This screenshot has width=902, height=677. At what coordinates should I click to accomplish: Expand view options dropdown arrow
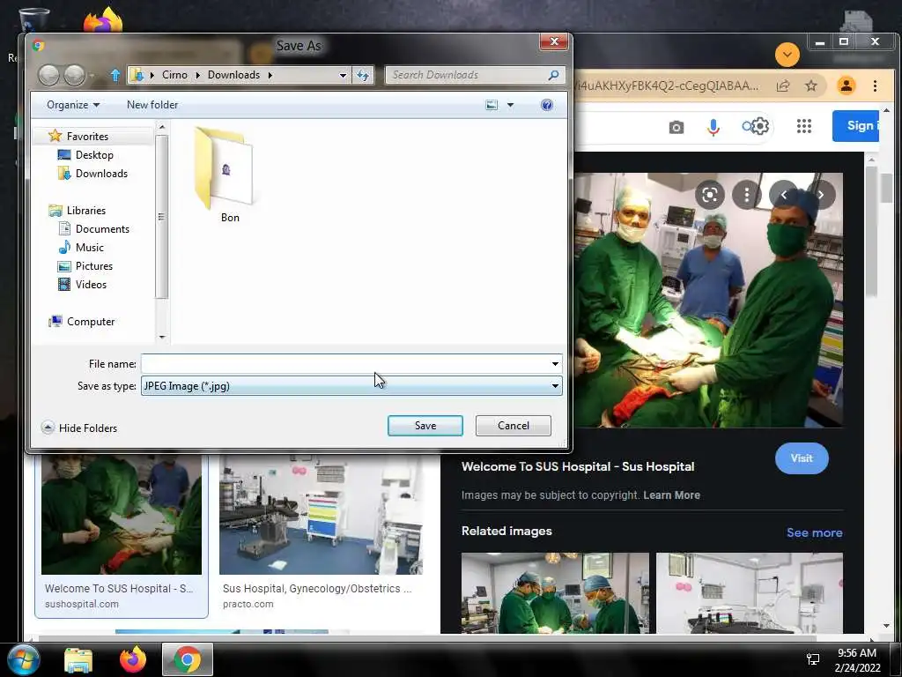coord(510,105)
